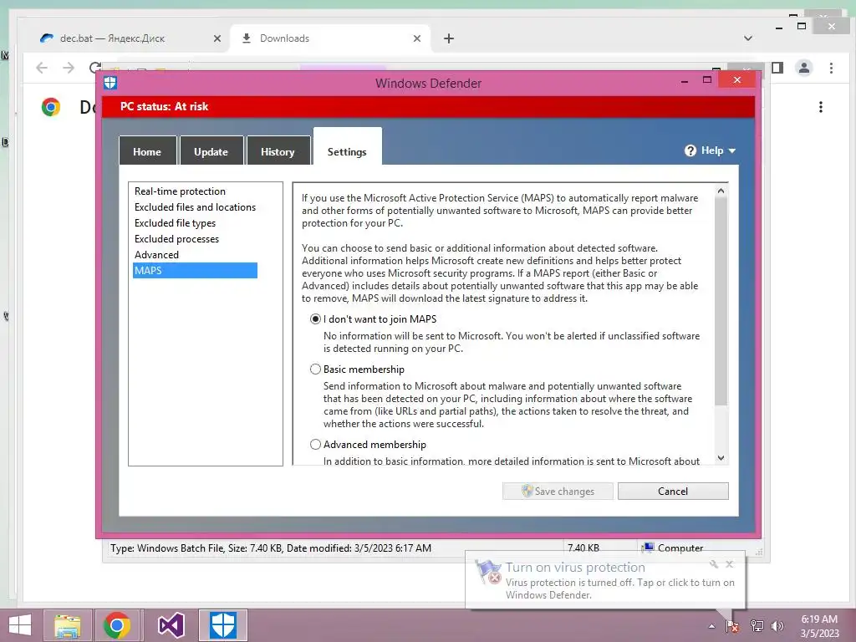
Task: Close the Windows Defender window
Action: 737,80
